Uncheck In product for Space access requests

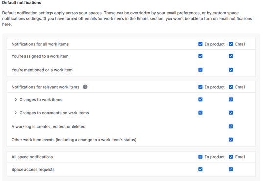(x=200, y=169)
